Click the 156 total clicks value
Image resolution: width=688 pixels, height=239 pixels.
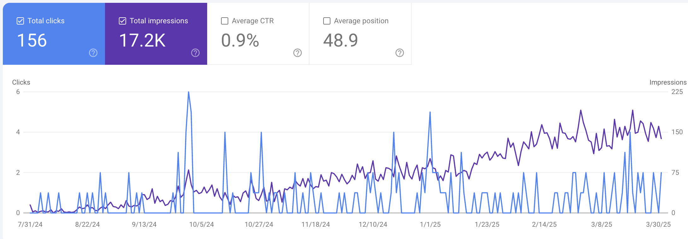pyautogui.click(x=32, y=41)
